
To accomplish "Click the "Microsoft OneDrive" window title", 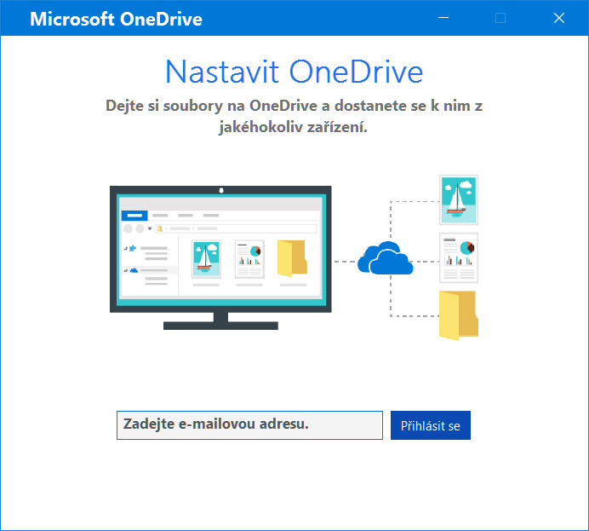I will tap(116, 19).
